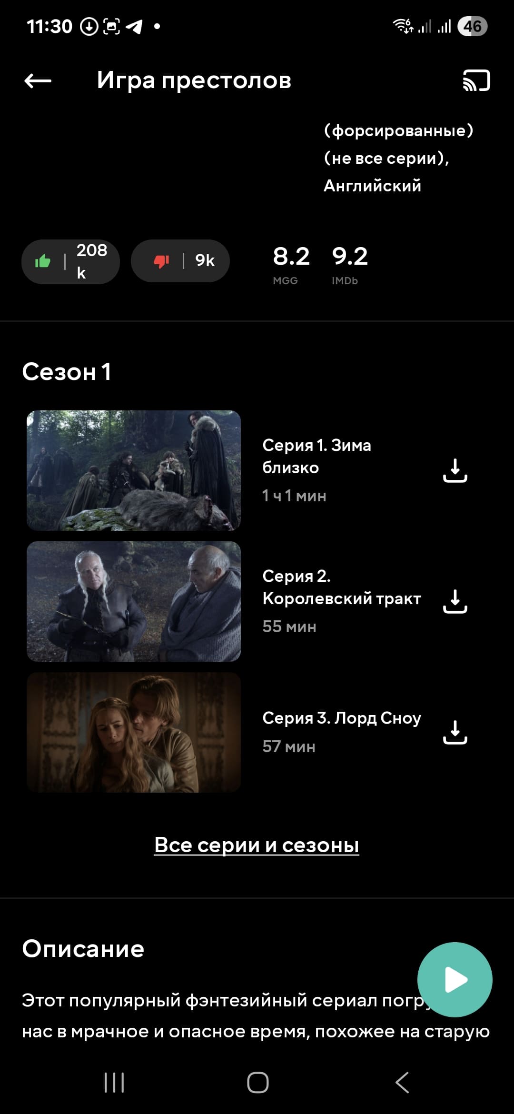The width and height of the screenshot is (514, 1114).
Task: Tap the back arrow in the header
Action: pyautogui.click(x=38, y=81)
